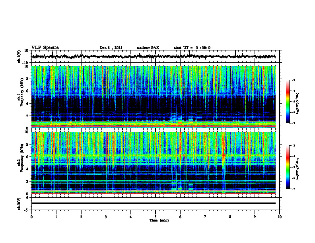Viewport: 315px width, 243px height.
Task: Click the 8 kHz tick on ch.2 spectrogram axis
Action: pyautogui.click(x=27, y=145)
